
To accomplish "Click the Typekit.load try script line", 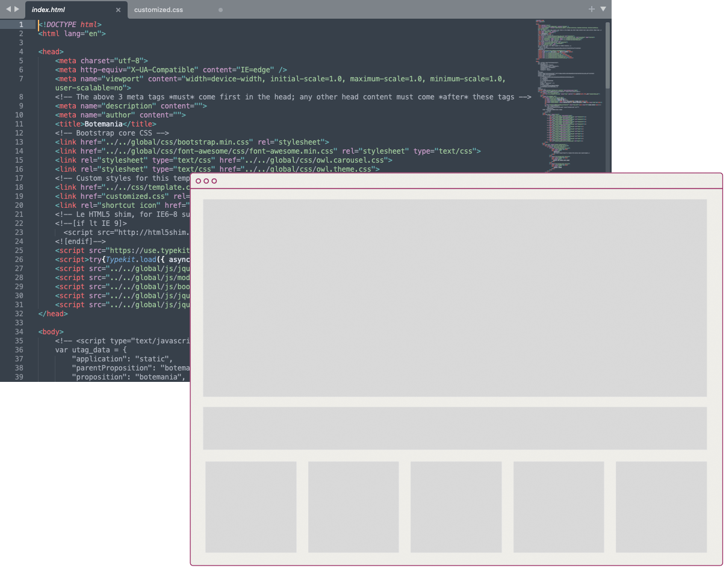I will tap(123, 260).
